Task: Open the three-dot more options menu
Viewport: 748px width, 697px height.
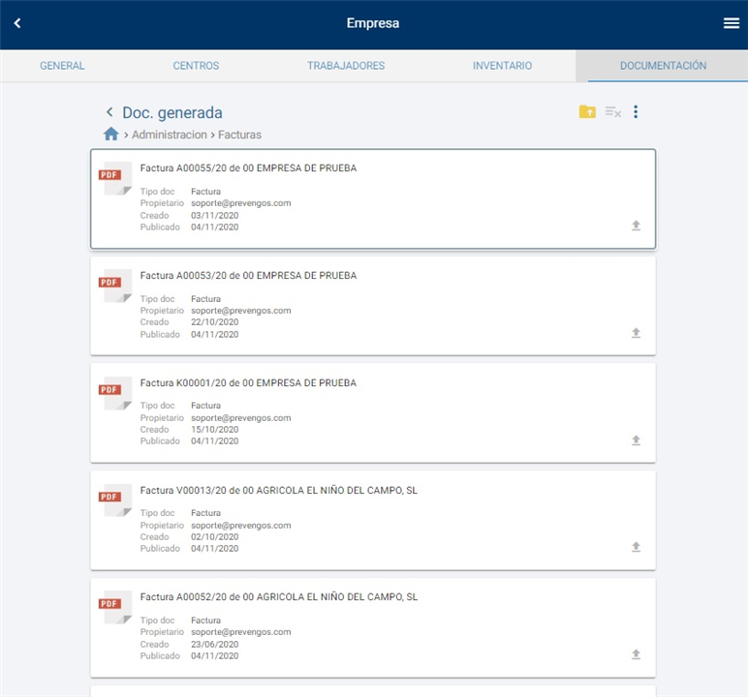Action: click(636, 112)
